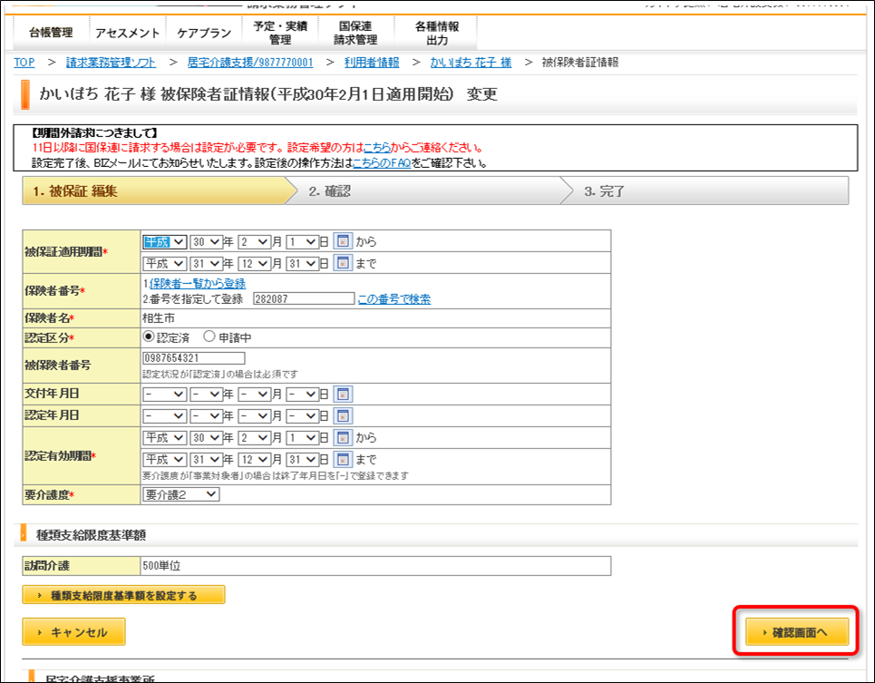The height and width of the screenshot is (683, 875).
Task: Go to TOP breadcrumb link
Action: [24, 63]
